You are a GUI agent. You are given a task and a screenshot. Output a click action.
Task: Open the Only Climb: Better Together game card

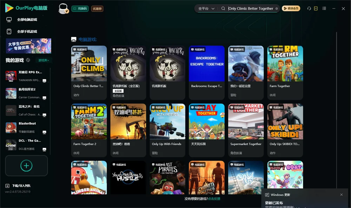89,72
